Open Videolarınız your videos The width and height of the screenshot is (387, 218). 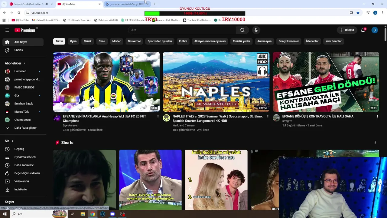[x=23, y=181]
